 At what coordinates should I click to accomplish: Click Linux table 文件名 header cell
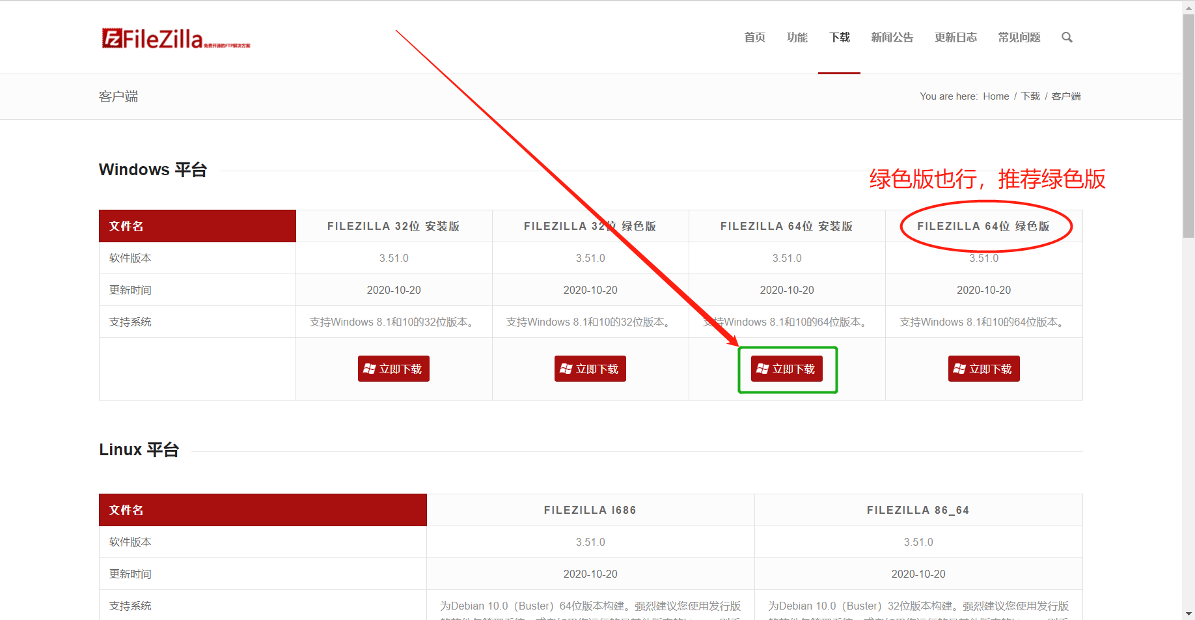[263, 510]
